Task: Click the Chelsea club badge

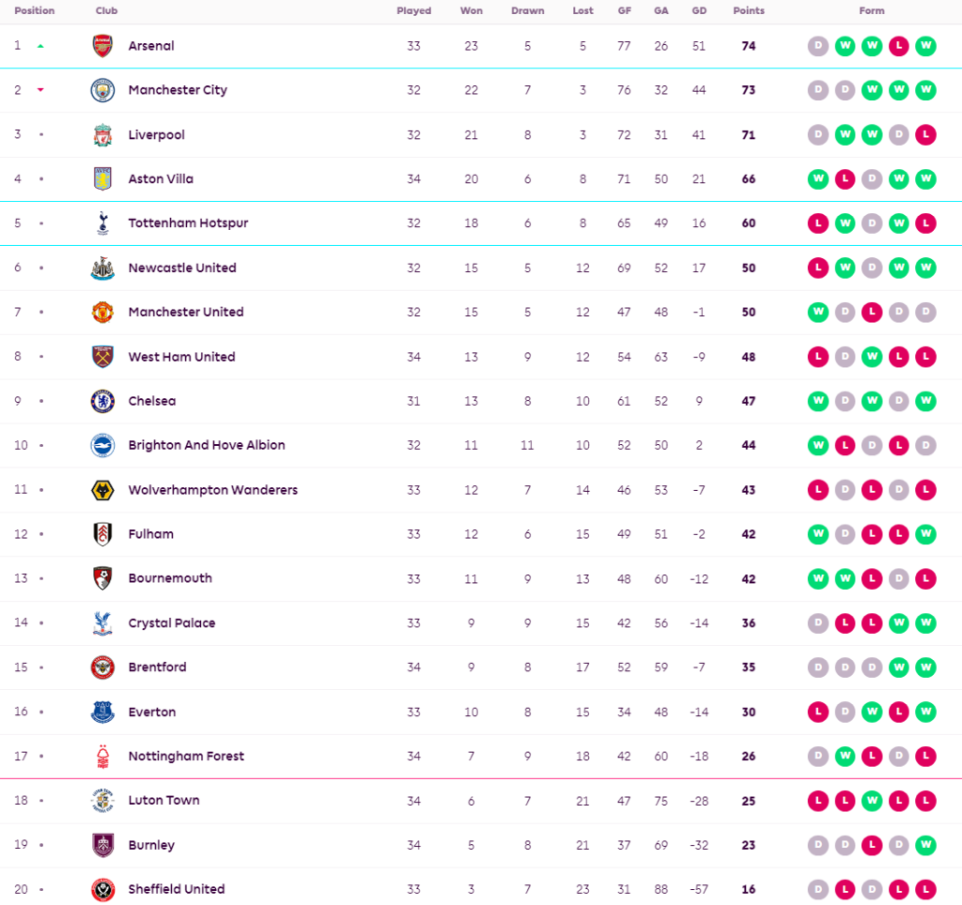Action: 102,402
